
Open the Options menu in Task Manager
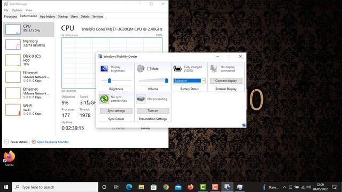point(17,10)
